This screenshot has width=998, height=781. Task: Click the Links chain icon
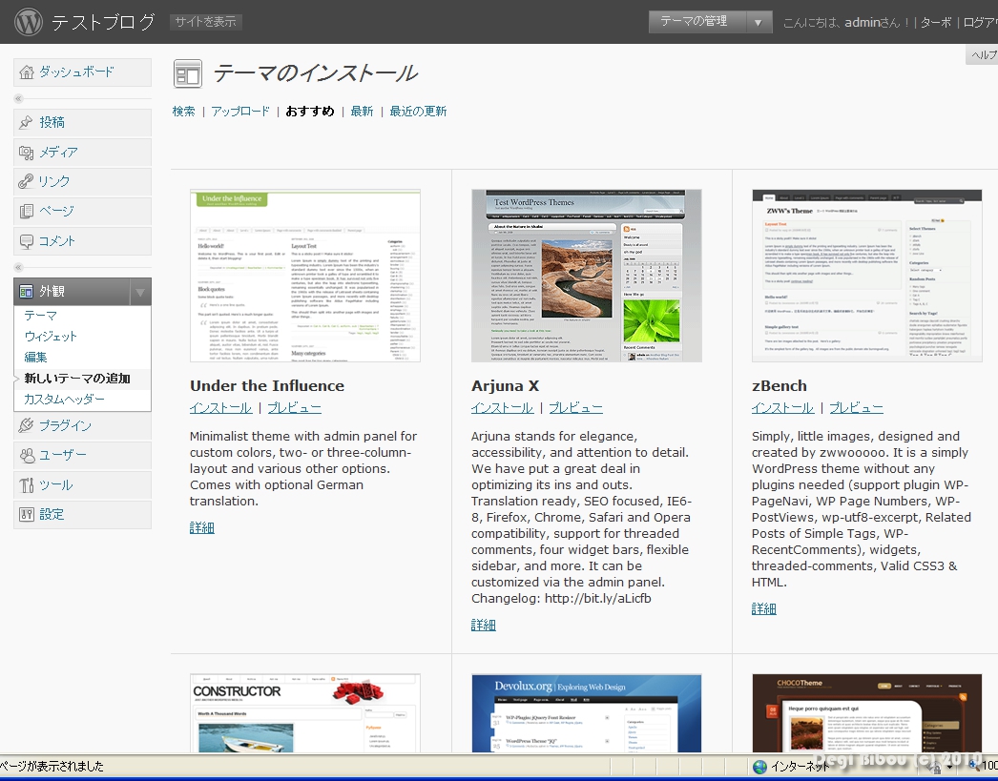[26, 181]
